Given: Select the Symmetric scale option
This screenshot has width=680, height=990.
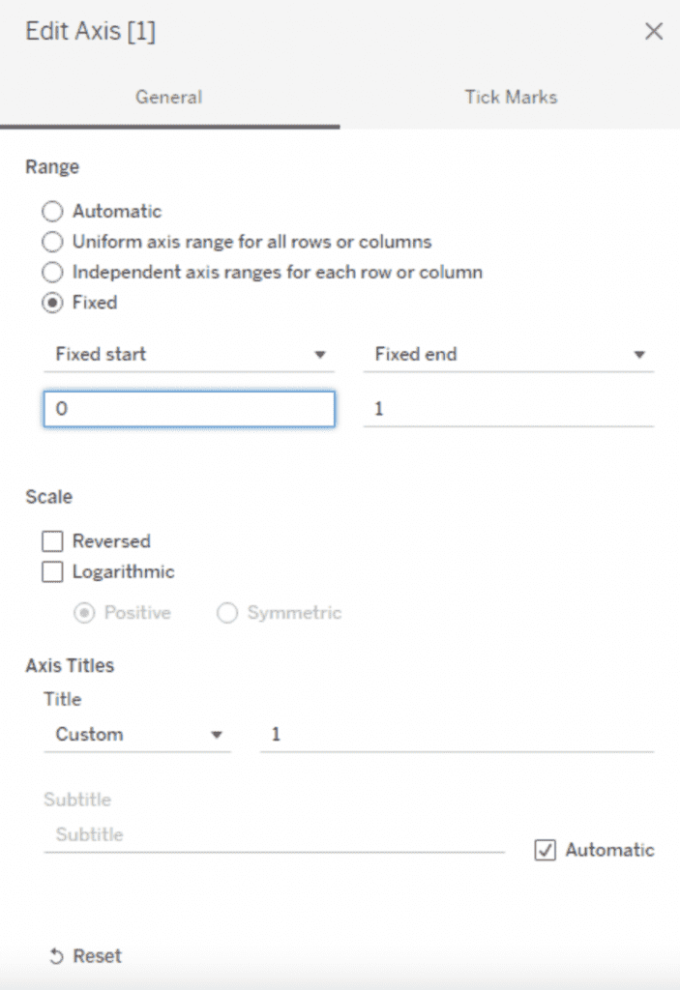Looking at the screenshot, I should (227, 613).
